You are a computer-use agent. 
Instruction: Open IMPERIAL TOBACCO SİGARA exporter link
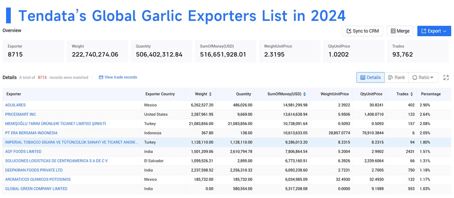click(71, 142)
